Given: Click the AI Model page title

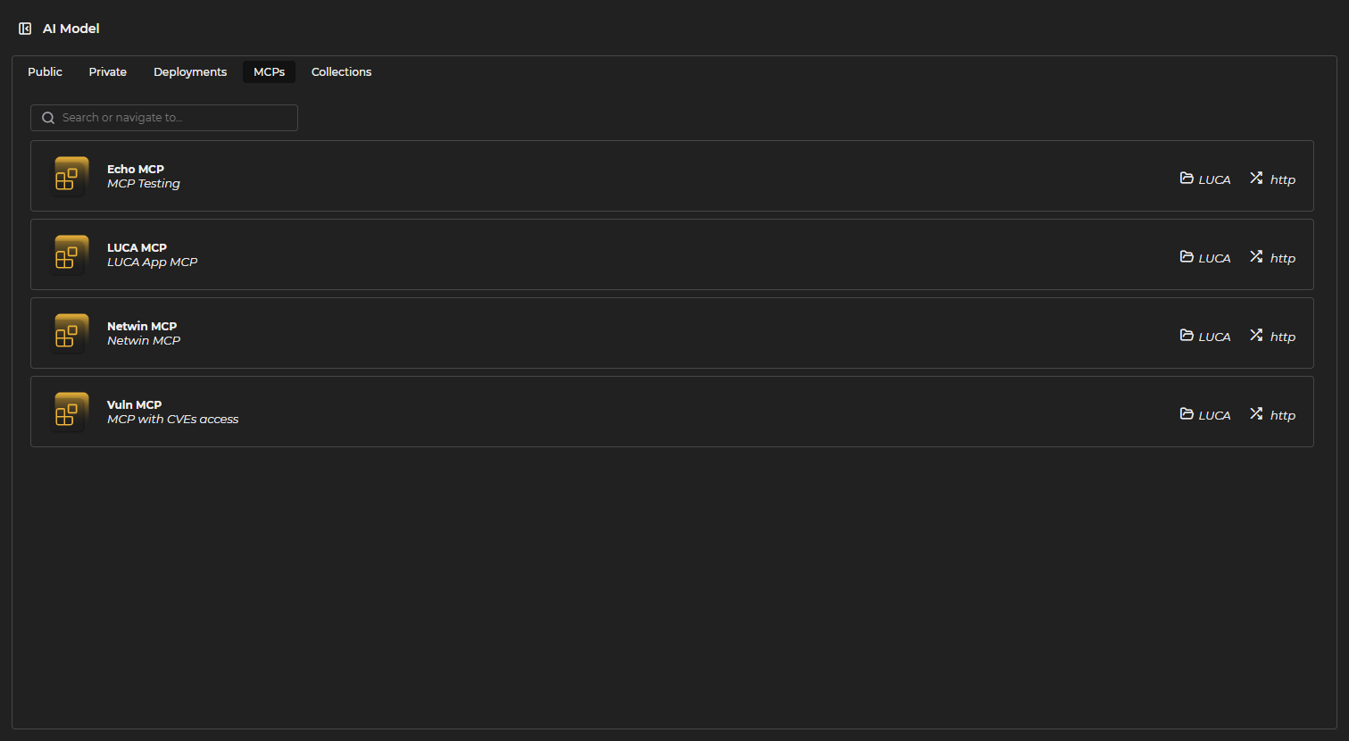Looking at the screenshot, I should pyautogui.click(x=71, y=29).
